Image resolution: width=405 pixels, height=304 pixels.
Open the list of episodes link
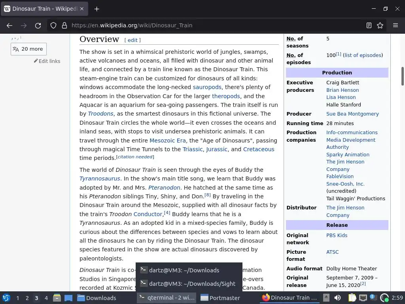click(x=363, y=55)
